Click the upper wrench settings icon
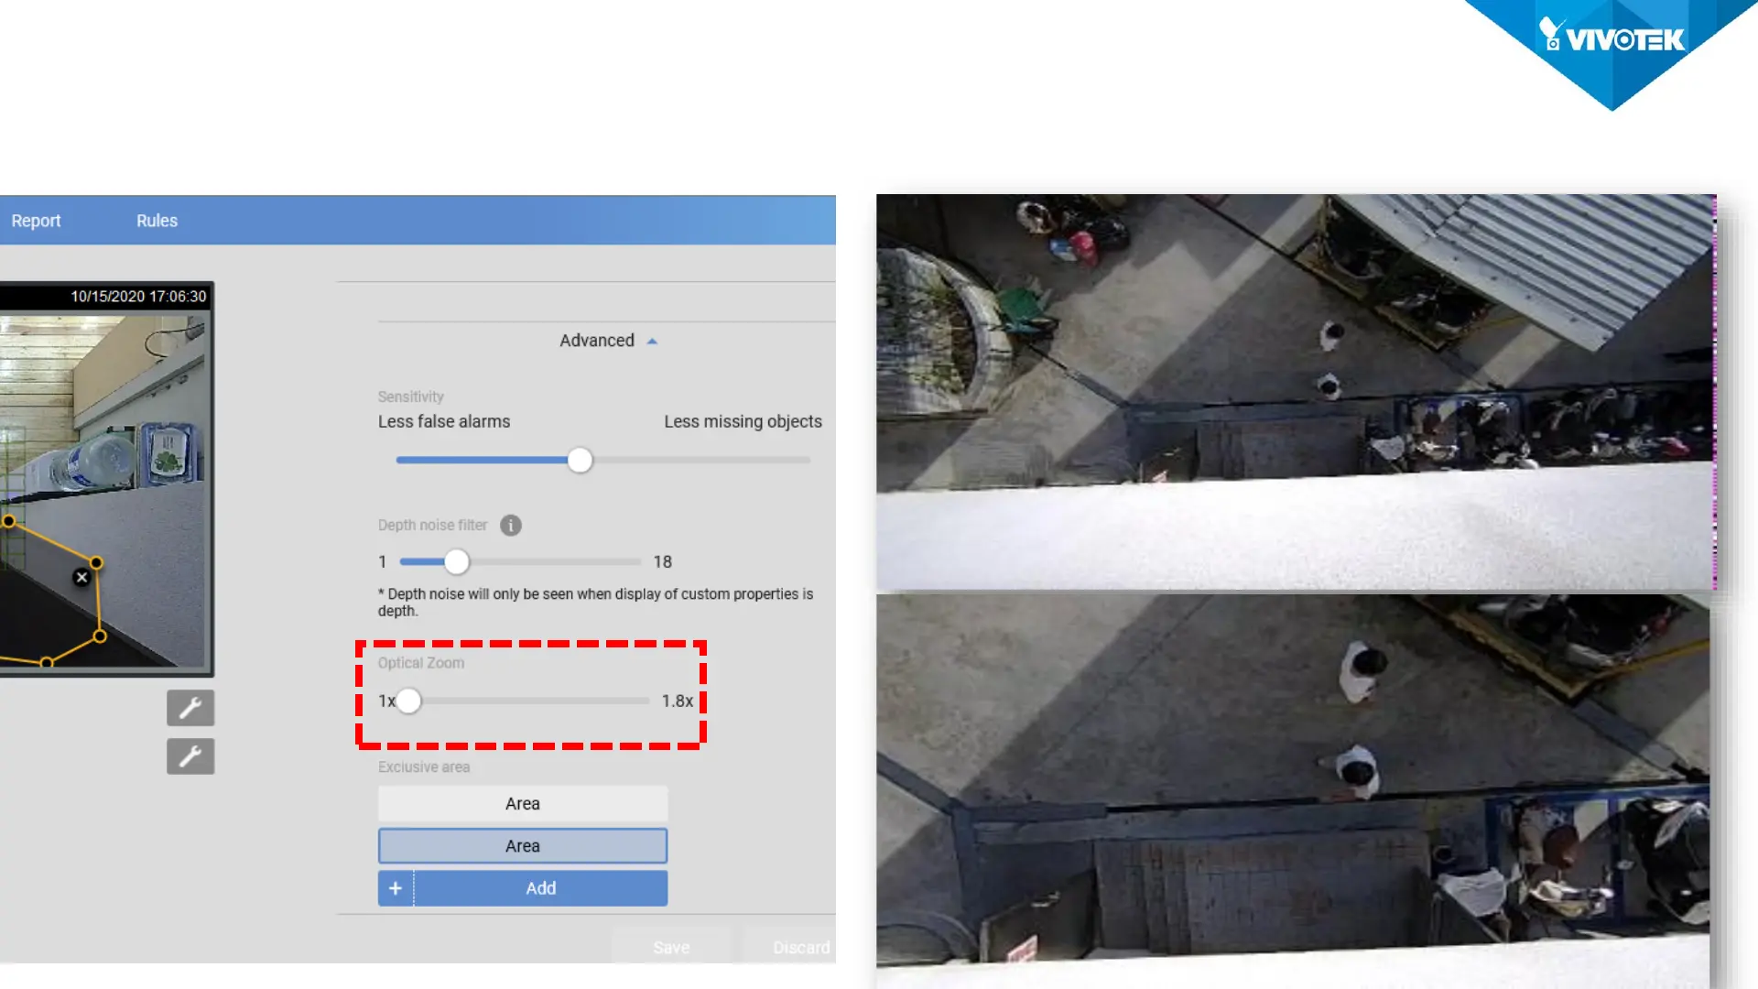Viewport: 1758px width, 989px height. coord(190,708)
